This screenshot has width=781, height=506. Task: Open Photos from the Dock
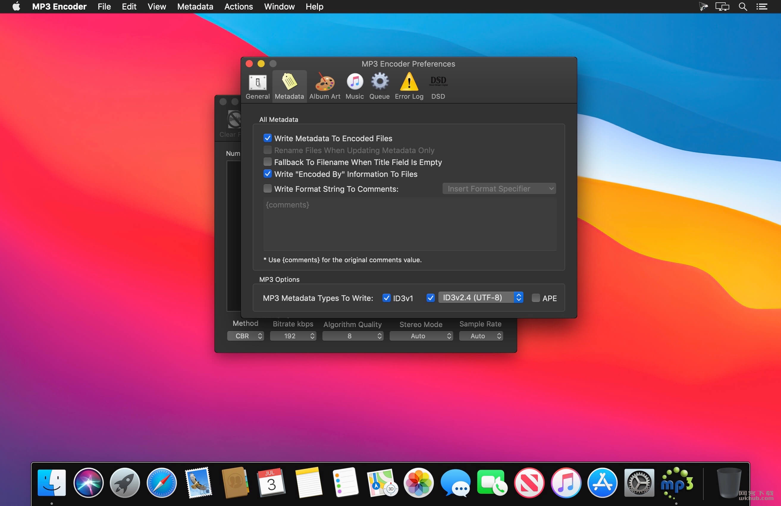pos(418,483)
